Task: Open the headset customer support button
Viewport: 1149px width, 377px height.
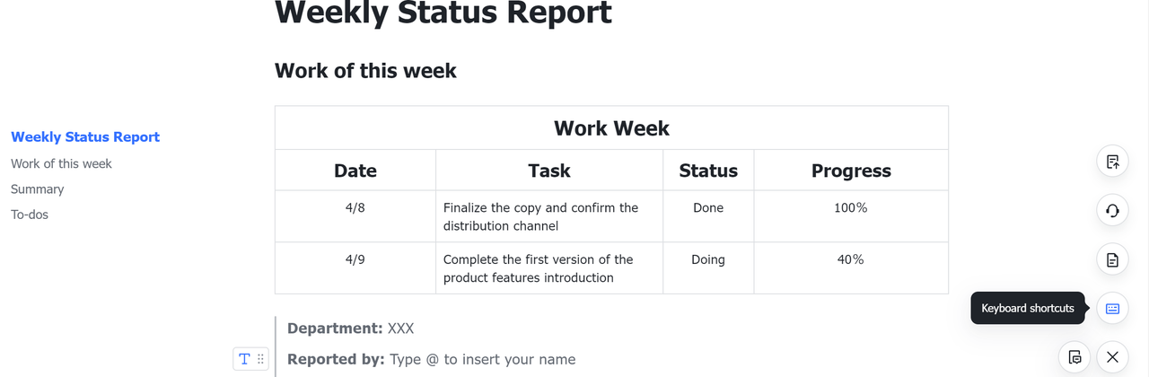Action: coord(1112,211)
